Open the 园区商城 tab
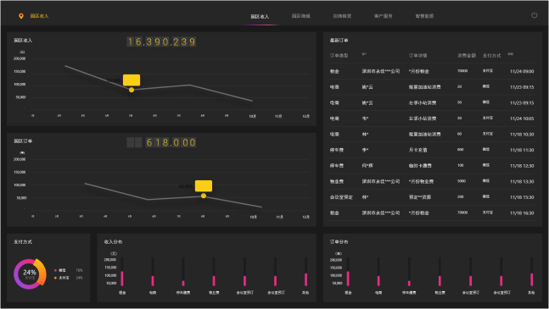This screenshot has width=549, height=309. pos(301,16)
